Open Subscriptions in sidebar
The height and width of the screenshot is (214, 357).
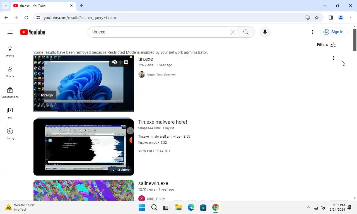pyautogui.click(x=10, y=93)
